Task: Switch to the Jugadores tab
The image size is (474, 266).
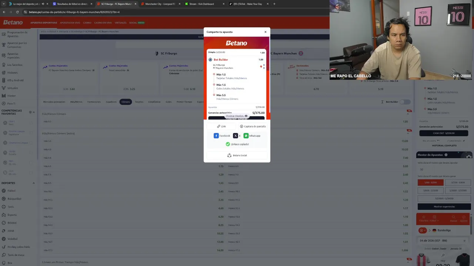Action: [111, 102]
